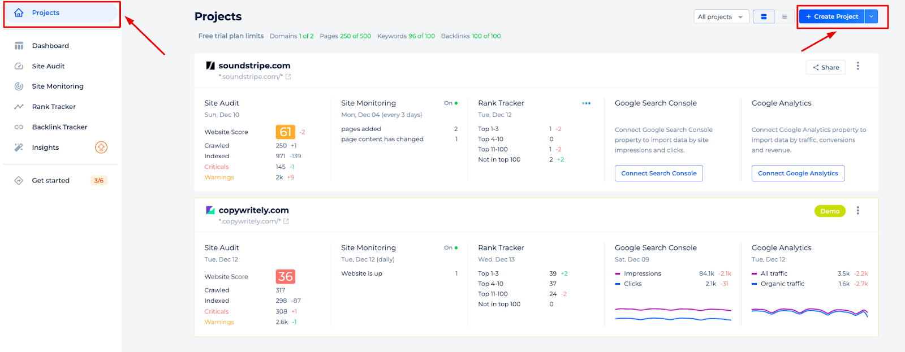The width and height of the screenshot is (905, 352).
Task: Open the soundstripe.com project title
Action: tap(255, 66)
